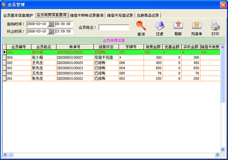Open the 储值卡充值记录 tab
228x160 pixels.
pyautogui.click(x=120, y=15)
